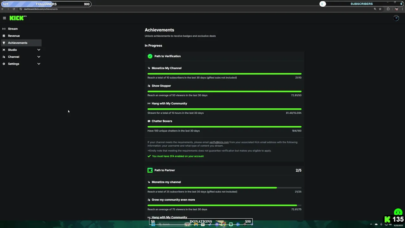405x228 pixels.
Task: Click the Chrome icon in Windows taskbar
Action: tap(224, 224)
